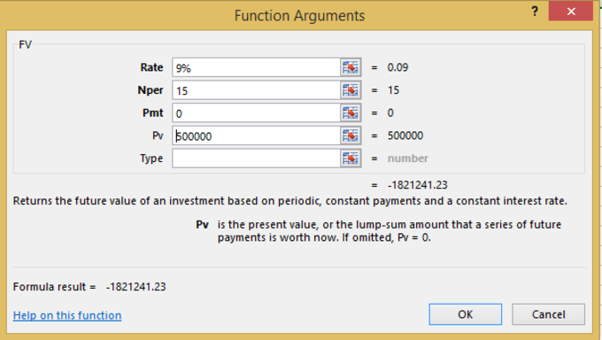The image size is (602, 340).
Task: Open the Help on this function link
Action: tap(67, 315)
